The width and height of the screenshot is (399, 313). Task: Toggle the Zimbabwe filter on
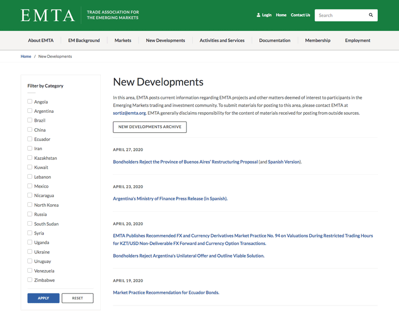[29, 280]
